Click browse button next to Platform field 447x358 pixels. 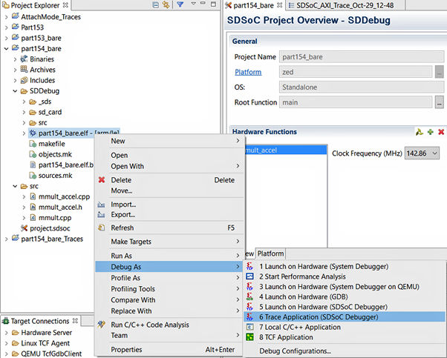pyautogui.click(x=440, y=72)
